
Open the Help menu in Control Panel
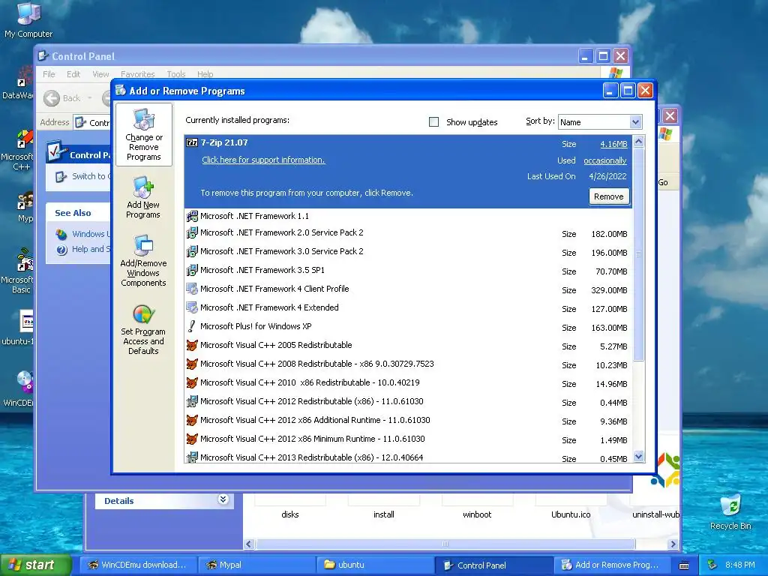205,74
